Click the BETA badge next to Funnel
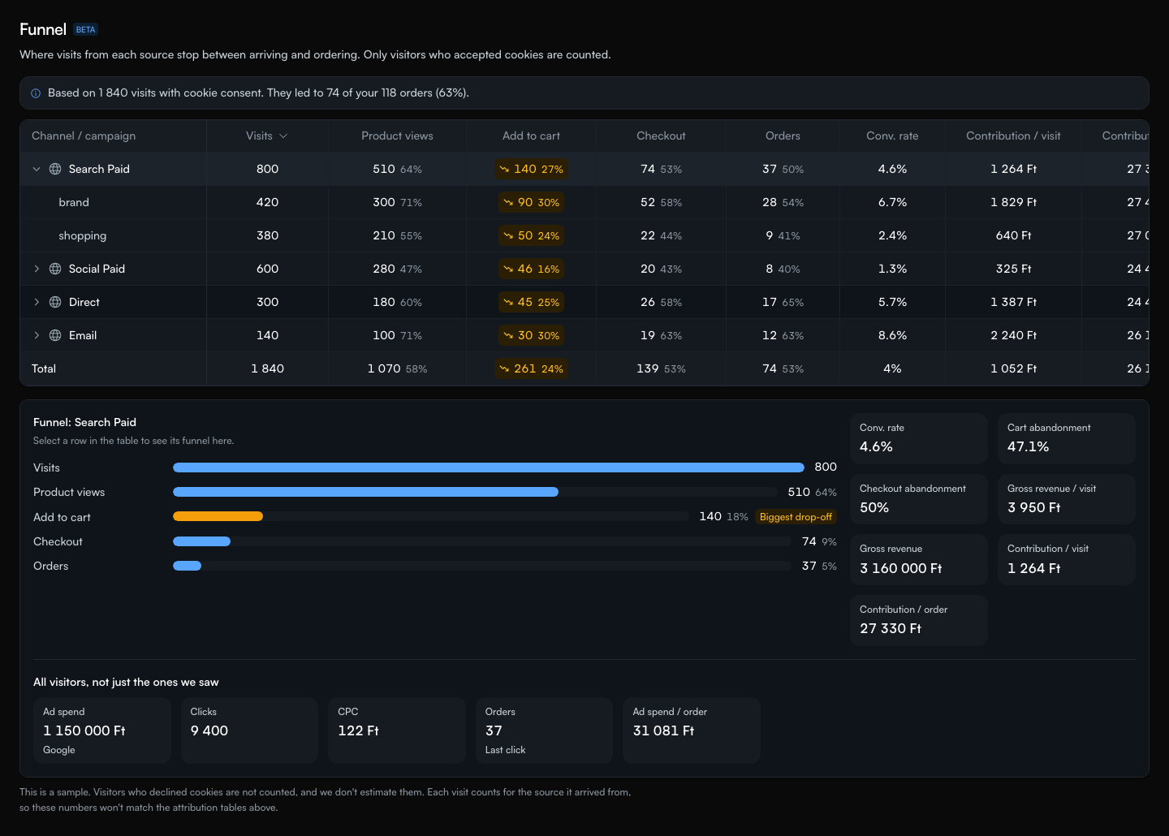This screenshot has height=836, width=1169. [85, 30]
